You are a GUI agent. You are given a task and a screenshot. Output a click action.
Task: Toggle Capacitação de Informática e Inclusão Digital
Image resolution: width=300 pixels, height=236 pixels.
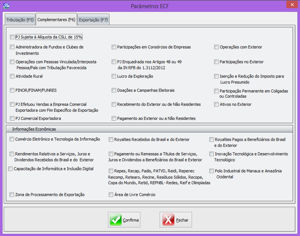pyautogui.click(x=11, y=169)
